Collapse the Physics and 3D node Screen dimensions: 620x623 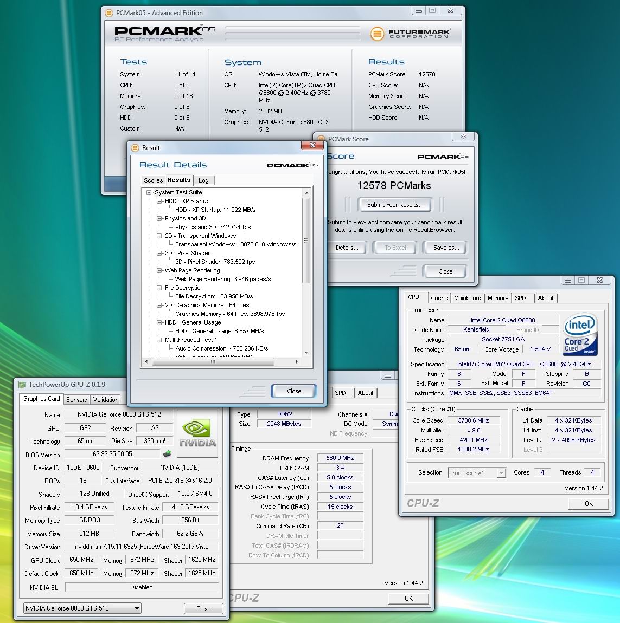159,218
